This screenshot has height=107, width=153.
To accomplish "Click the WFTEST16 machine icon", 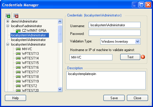I will tap(18, 67).
